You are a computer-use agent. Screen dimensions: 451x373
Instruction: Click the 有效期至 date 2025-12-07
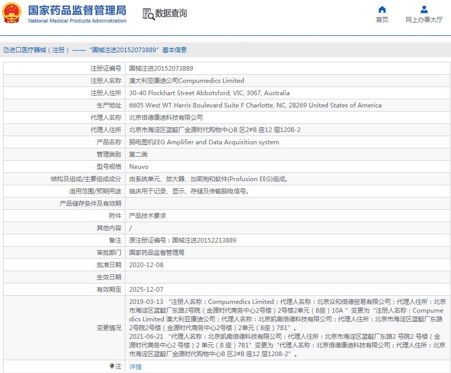click(146, 290)
